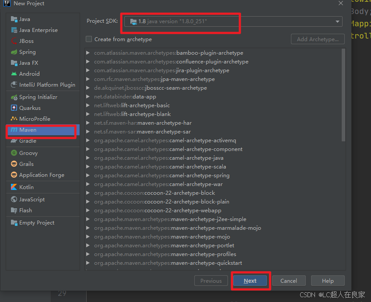This screenshot has height=302, width=371.
Task: Click the Previous button
Action: pos(211,281)
